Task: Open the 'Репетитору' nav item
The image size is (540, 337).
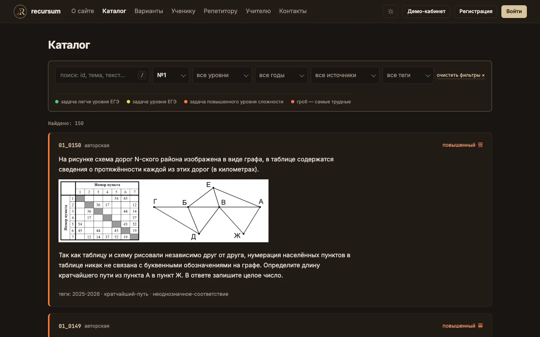Action: 220,11
